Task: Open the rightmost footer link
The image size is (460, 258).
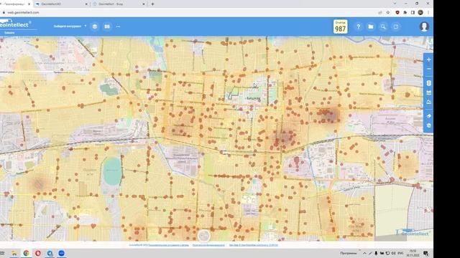Action: pyautogui.click(x=254, y=245)
